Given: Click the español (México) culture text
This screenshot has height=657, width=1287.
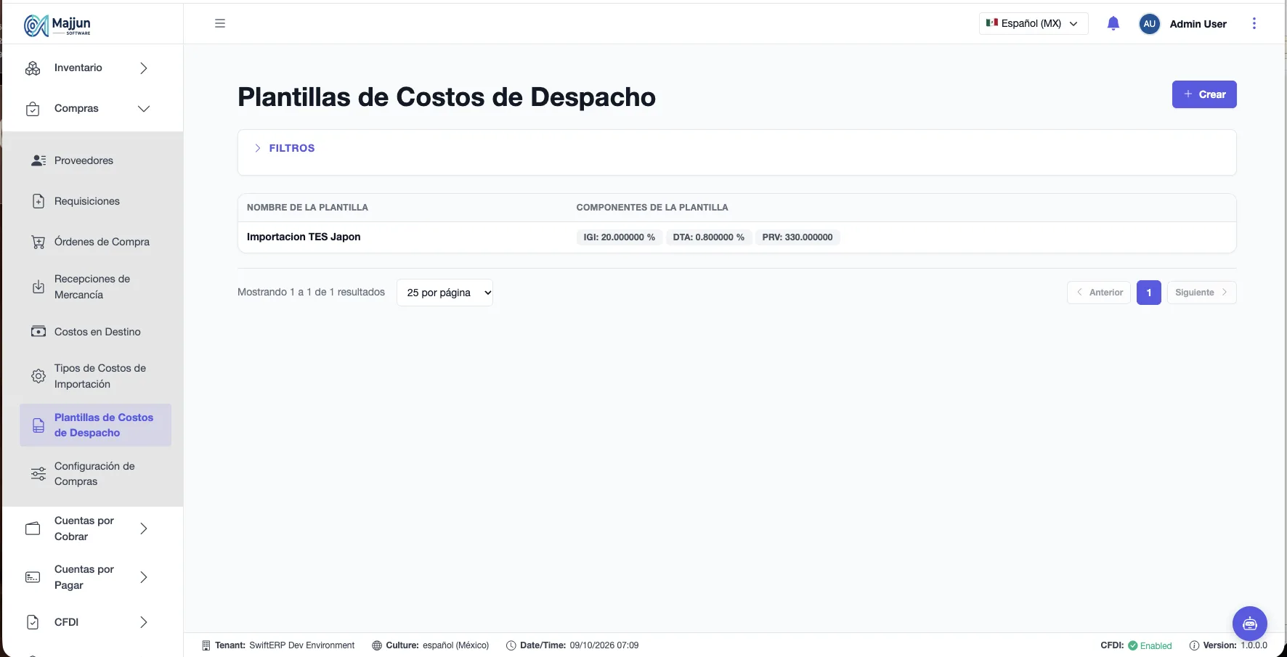Looking at the screenshot, I should pyautogui.click(x=455, y=645).
